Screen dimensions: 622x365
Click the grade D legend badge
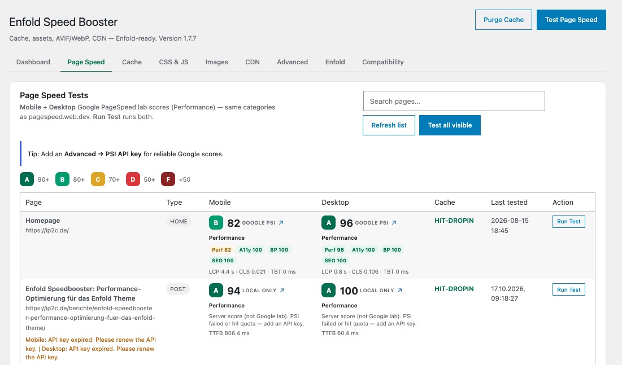pyautogui.click(x=133, y=179)
